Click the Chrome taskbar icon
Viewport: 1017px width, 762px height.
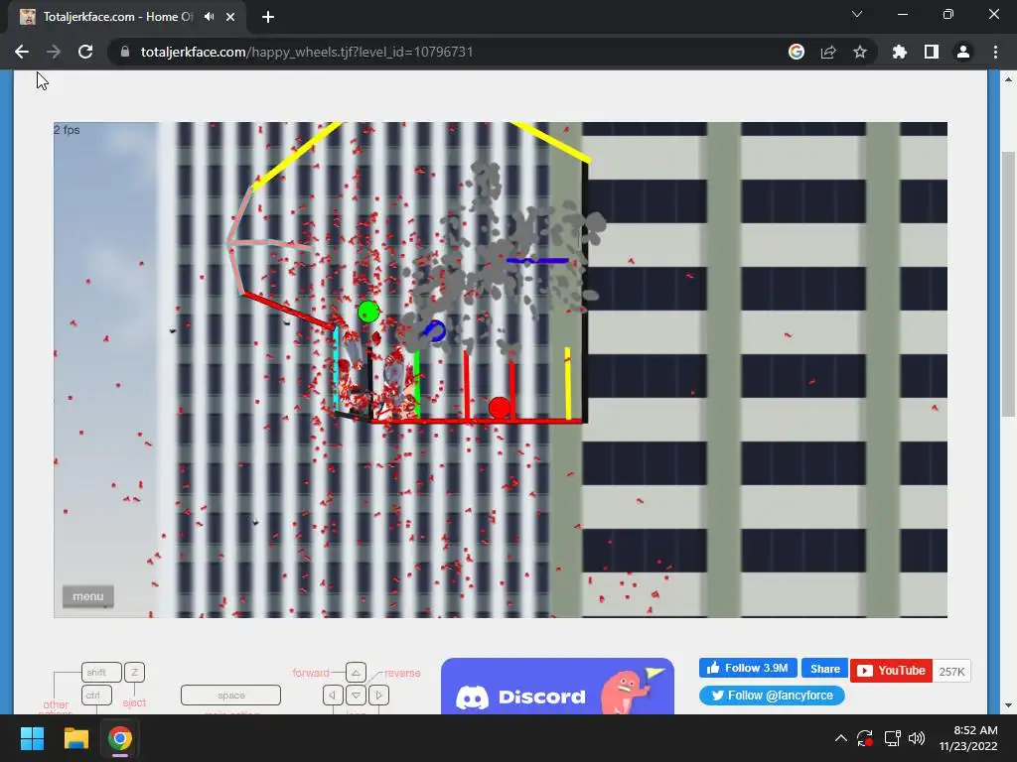click(120, 738)
